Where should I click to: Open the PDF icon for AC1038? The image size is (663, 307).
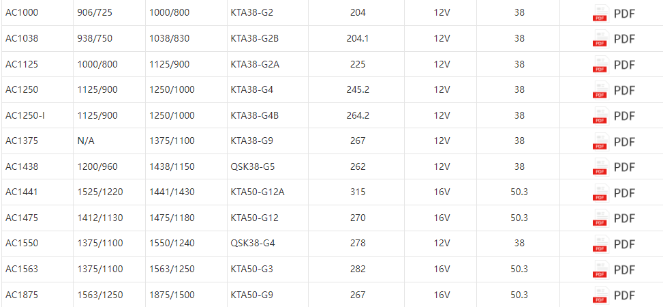[600, 39]
